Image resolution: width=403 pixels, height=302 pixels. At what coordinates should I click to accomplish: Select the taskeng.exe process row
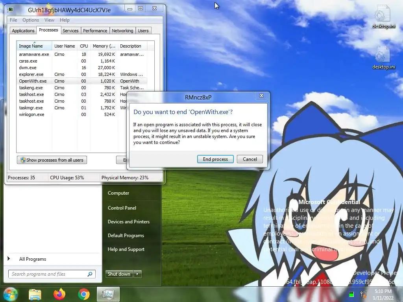[82, 88]
